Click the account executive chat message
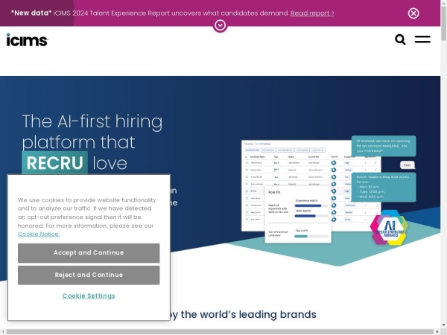This screenshot has width=447, height=335. [384, 146]
